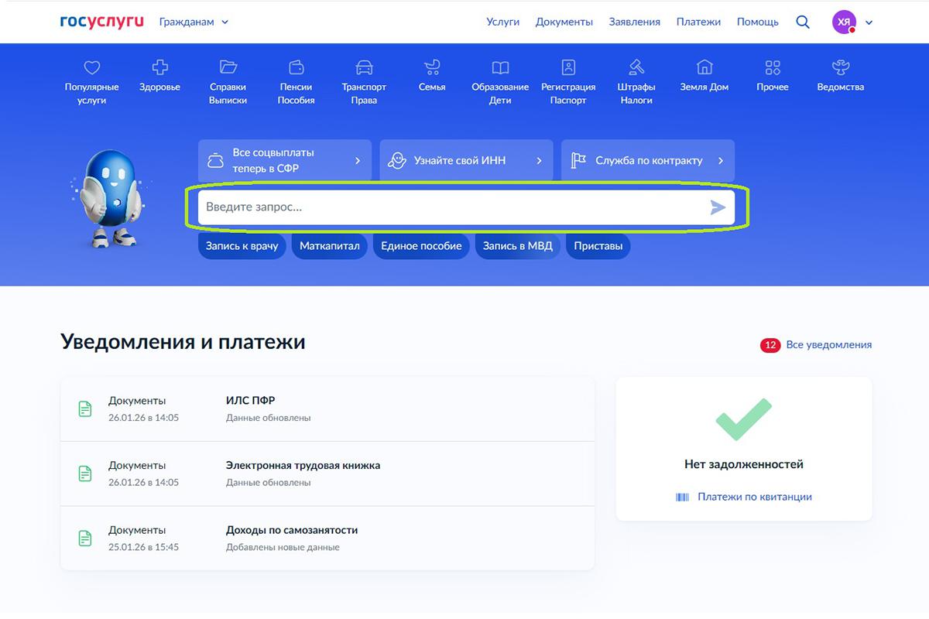Image resolution: width=929 pixels, height=619 pixels.
Task: Select the Транспорт Права category icon
Action: click(364, 68)
